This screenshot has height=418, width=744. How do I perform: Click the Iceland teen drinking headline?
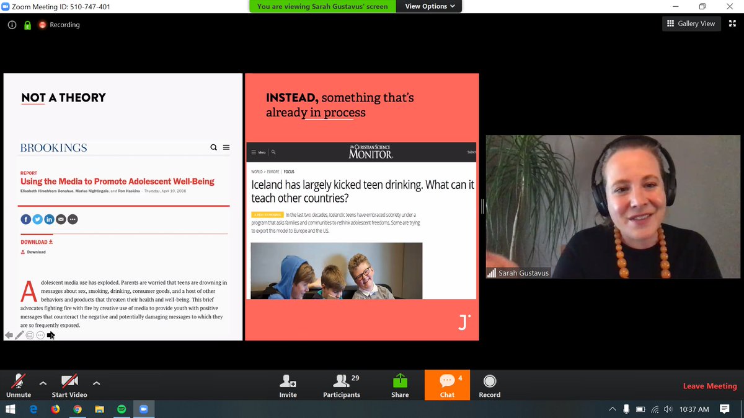tap(363, 191)
